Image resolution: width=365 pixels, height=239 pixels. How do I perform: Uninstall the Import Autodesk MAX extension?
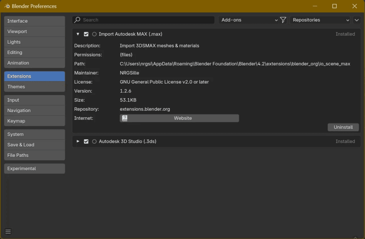343,127
